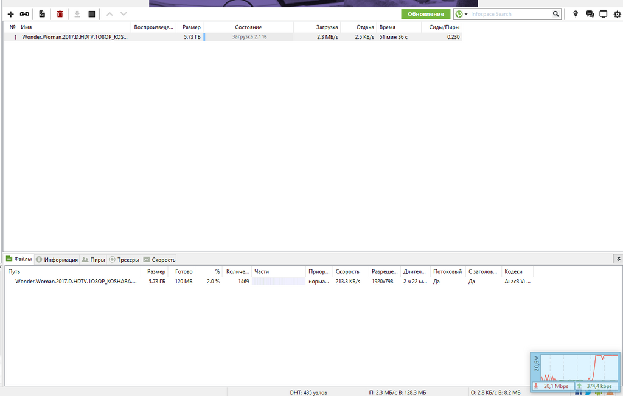Open the chat bubbles icon
Image resolution: width=623 pixels, height=396 pixels.
click(590, 14)
